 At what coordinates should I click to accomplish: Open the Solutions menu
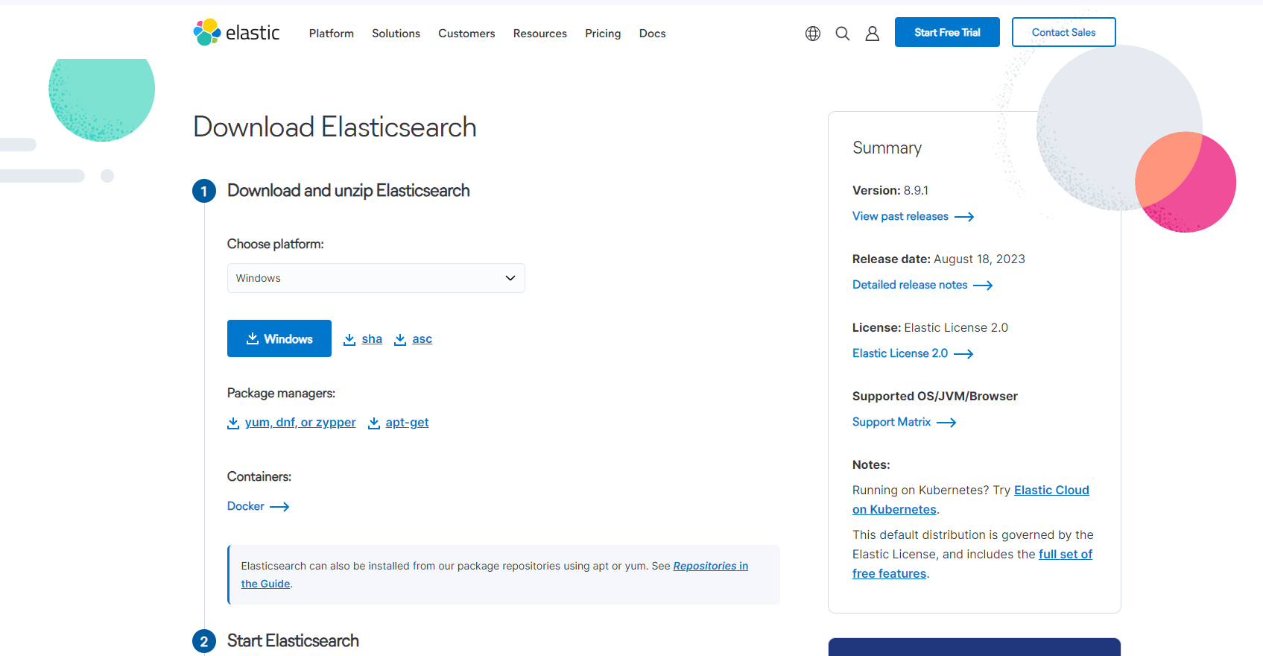point(396,34)
